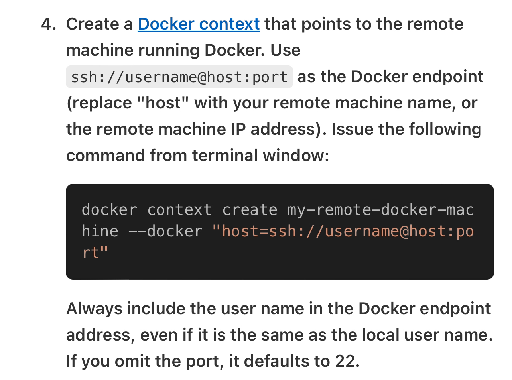Click the word "create" in the code command
This screenshot has width=512, height=380.
click(x=250, y=210)
